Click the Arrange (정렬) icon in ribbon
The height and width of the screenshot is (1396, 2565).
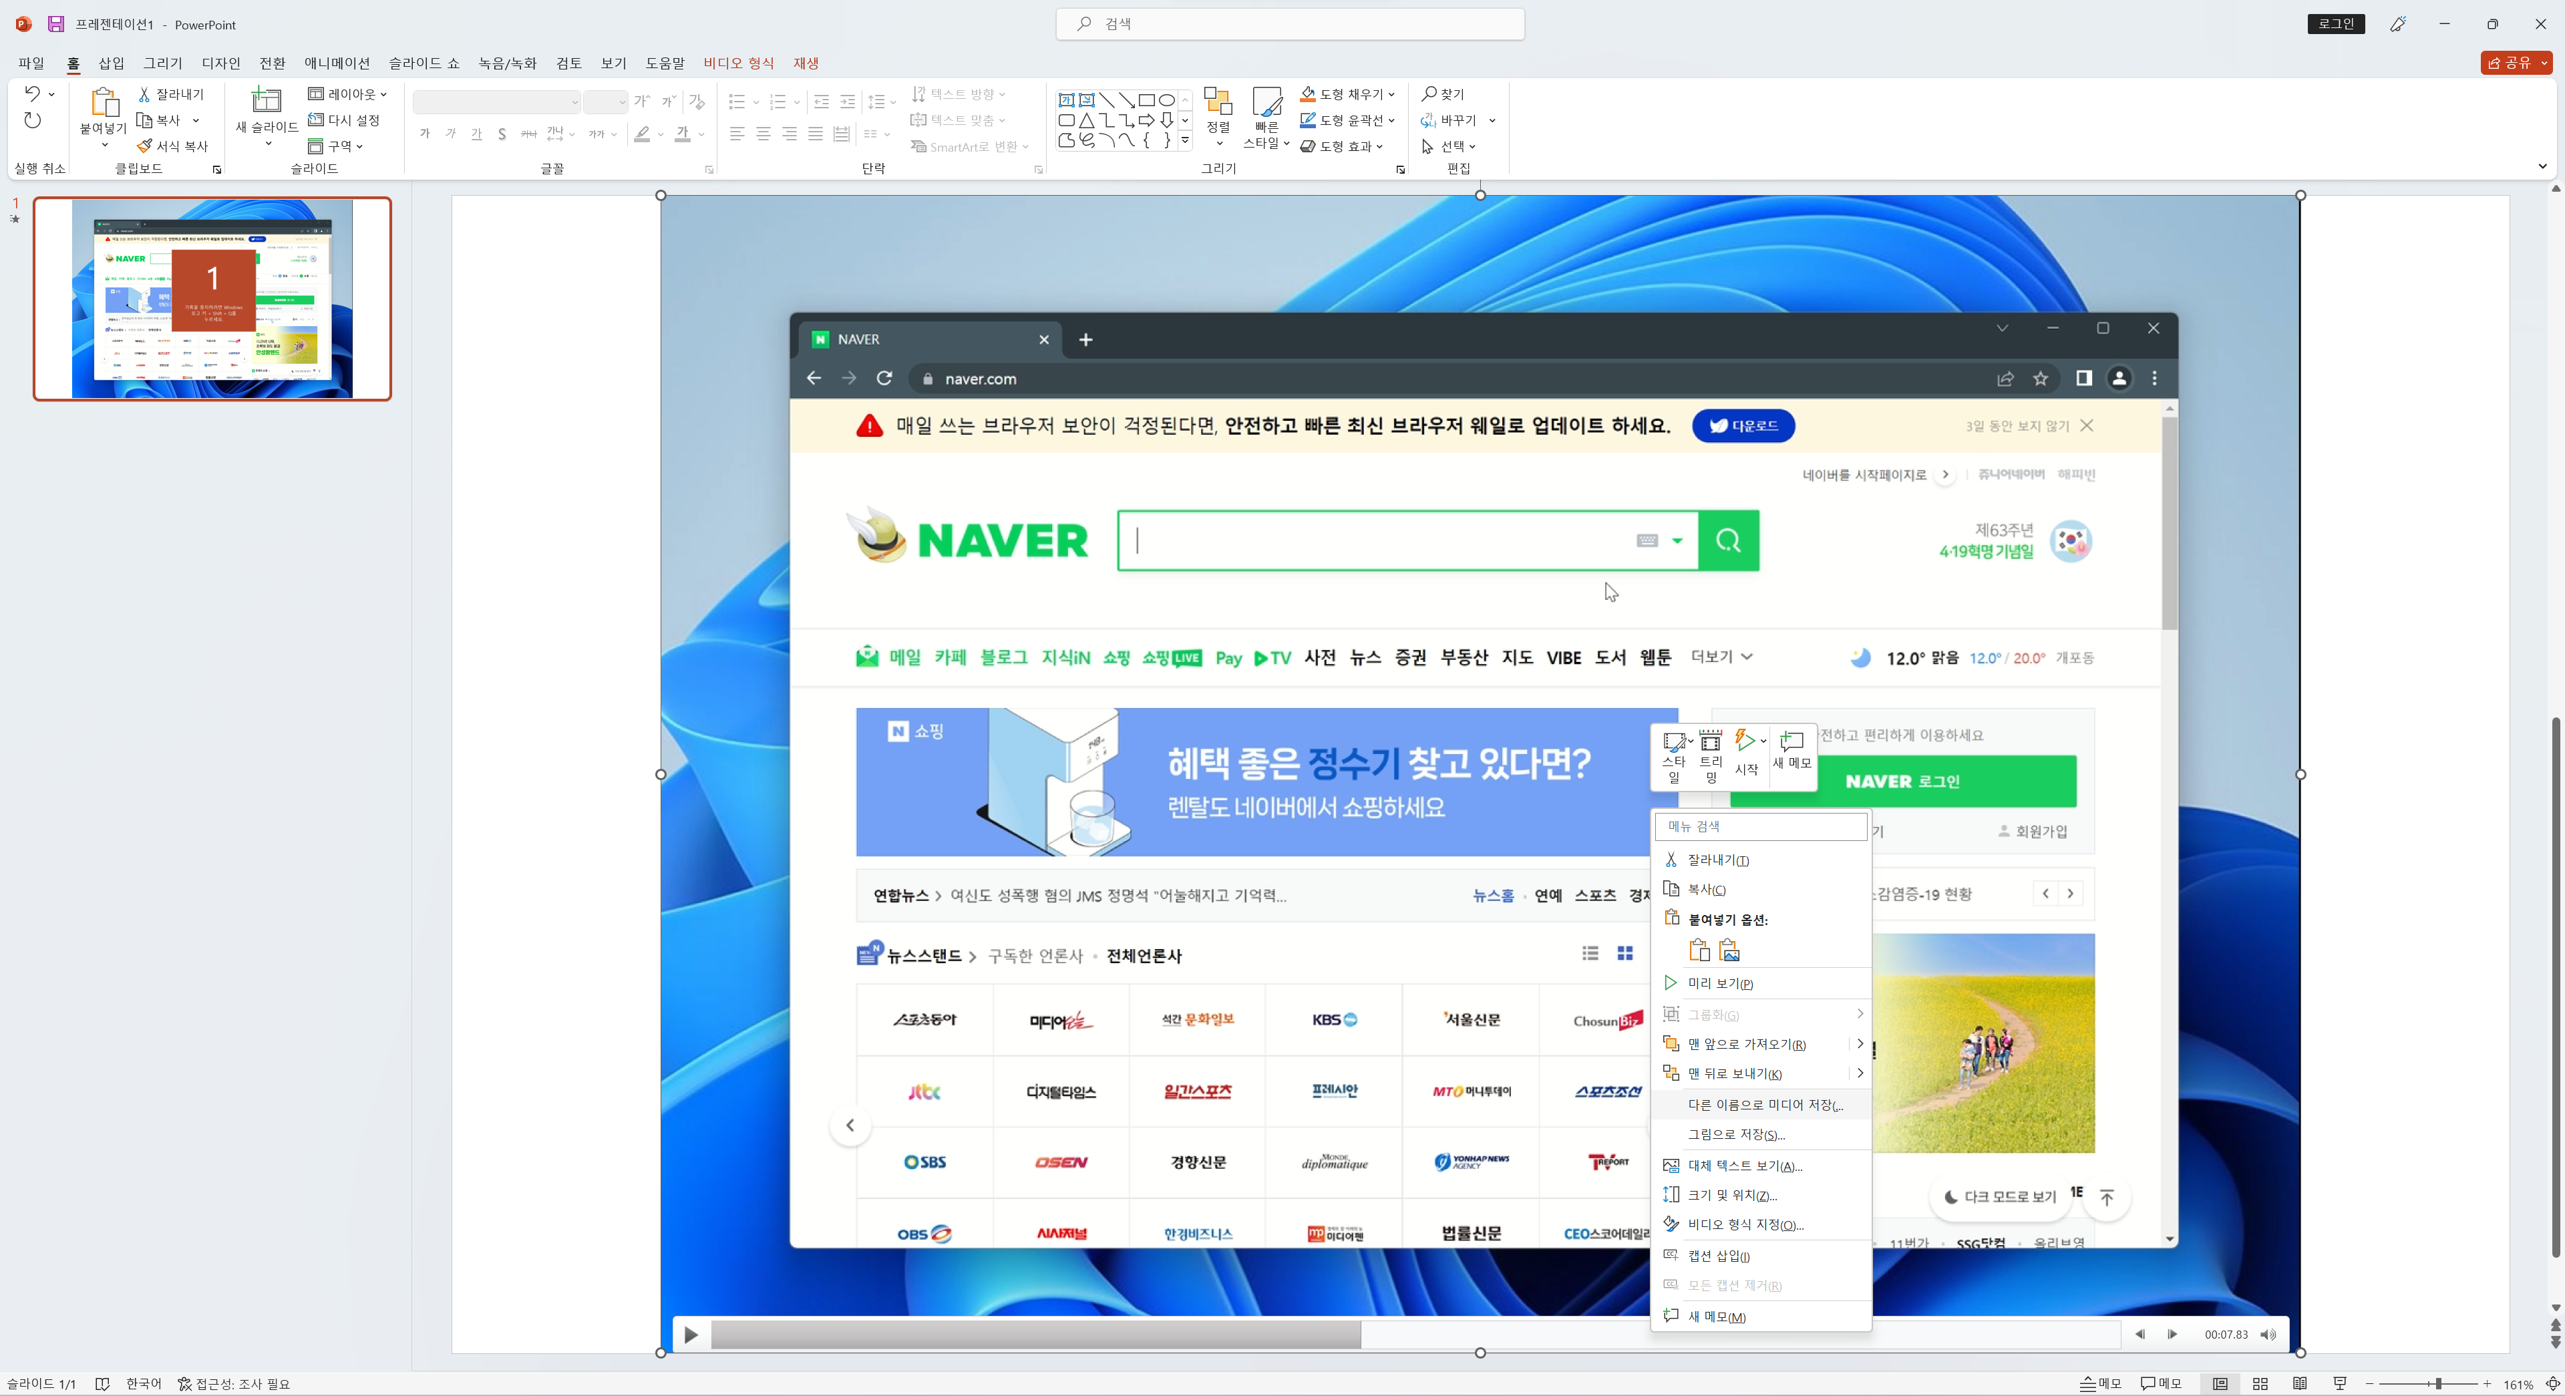(1218, 102)
